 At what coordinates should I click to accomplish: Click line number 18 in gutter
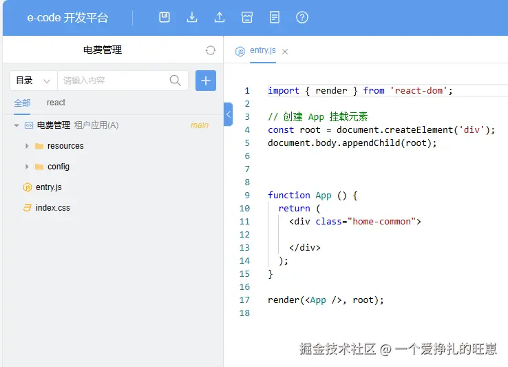[244, 313]
